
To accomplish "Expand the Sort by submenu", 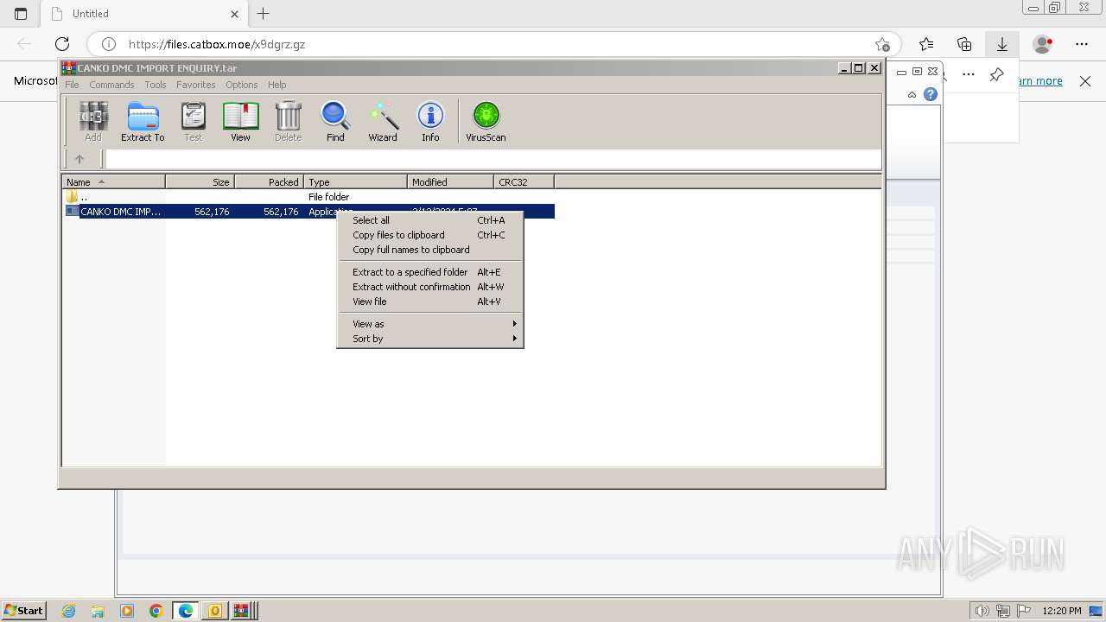I will pyautogui.click(x=429, y=339).
